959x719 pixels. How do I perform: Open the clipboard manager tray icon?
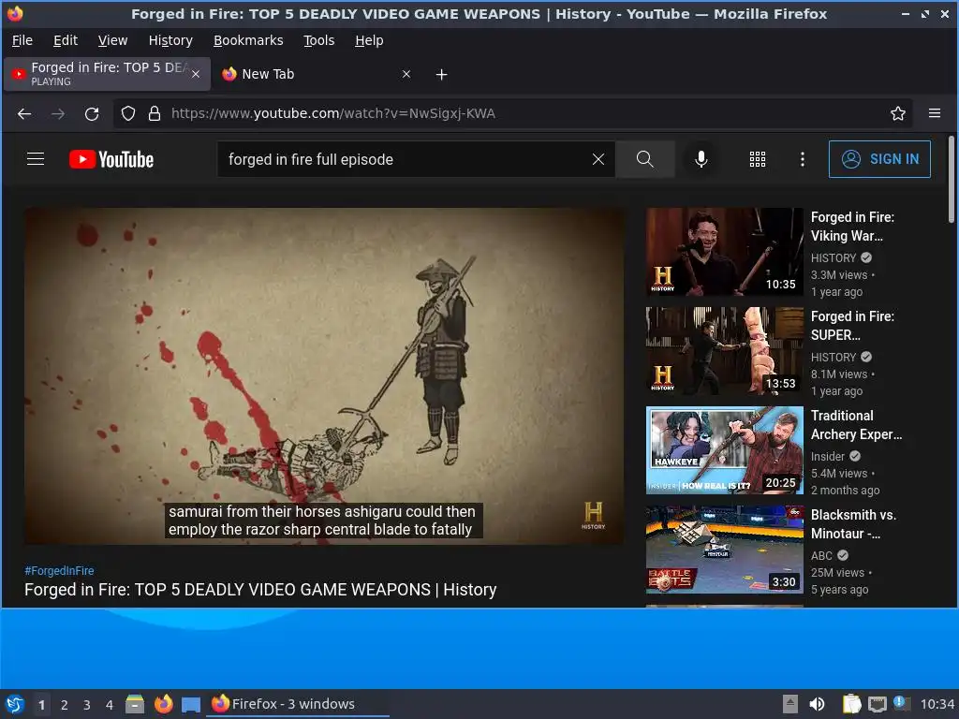click(850, 704)
